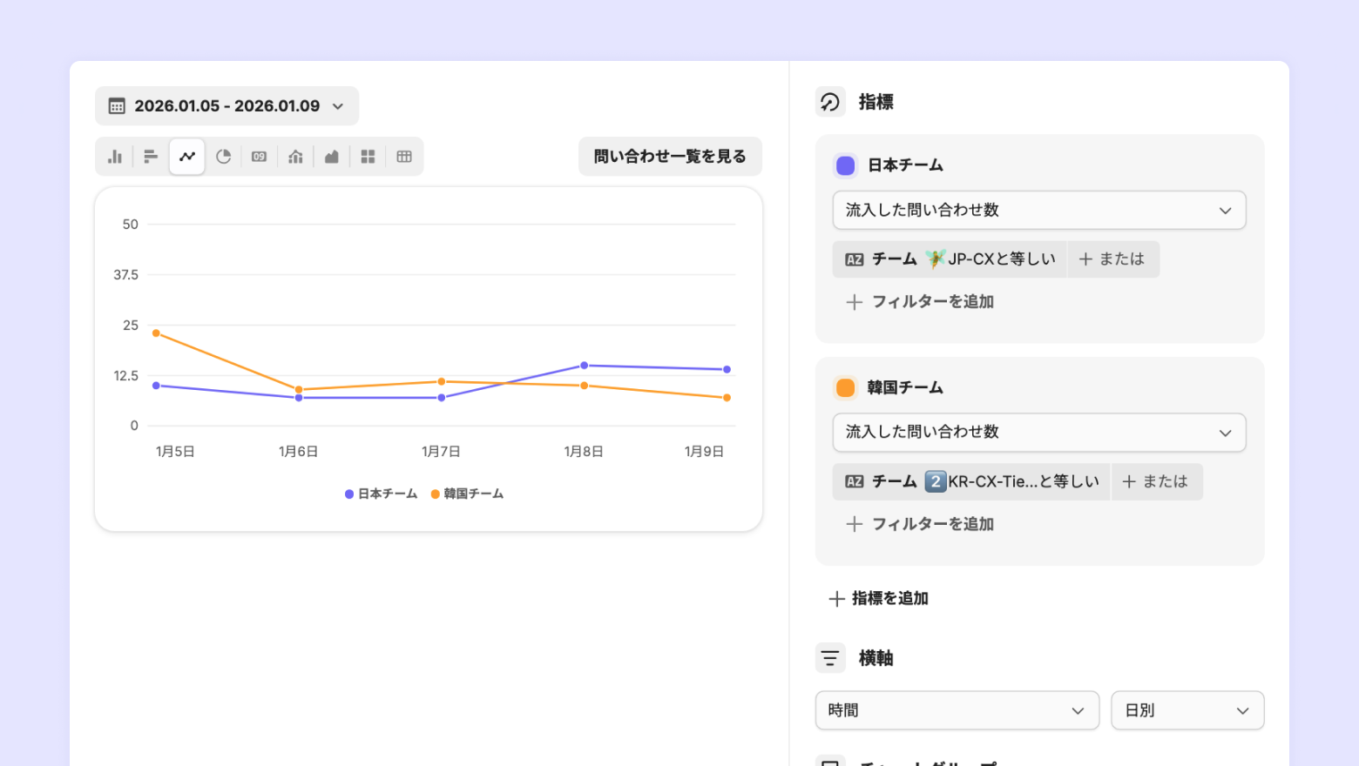The height and width of the screenshot is (766, 1359).
Task: Click the JP-CX team filter chip
Action: click(x=950, y=259)
